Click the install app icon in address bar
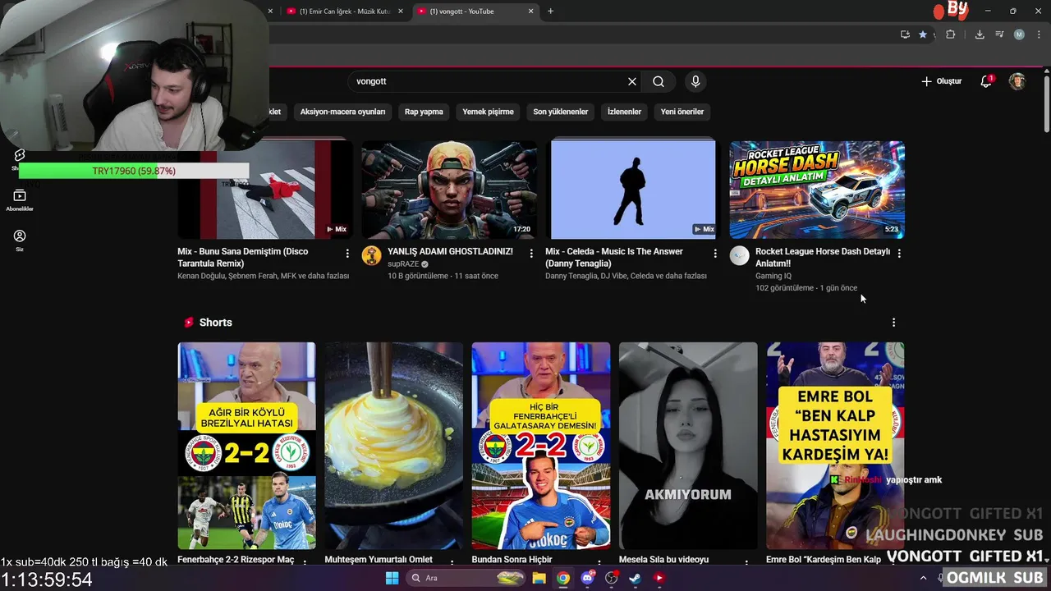The width and height of the screenshot is (1051, 591). point(905,34)
